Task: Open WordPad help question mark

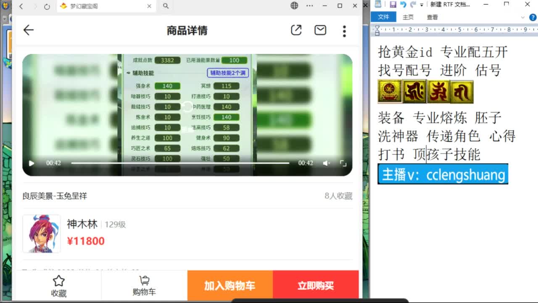Action: click(533, 17)
